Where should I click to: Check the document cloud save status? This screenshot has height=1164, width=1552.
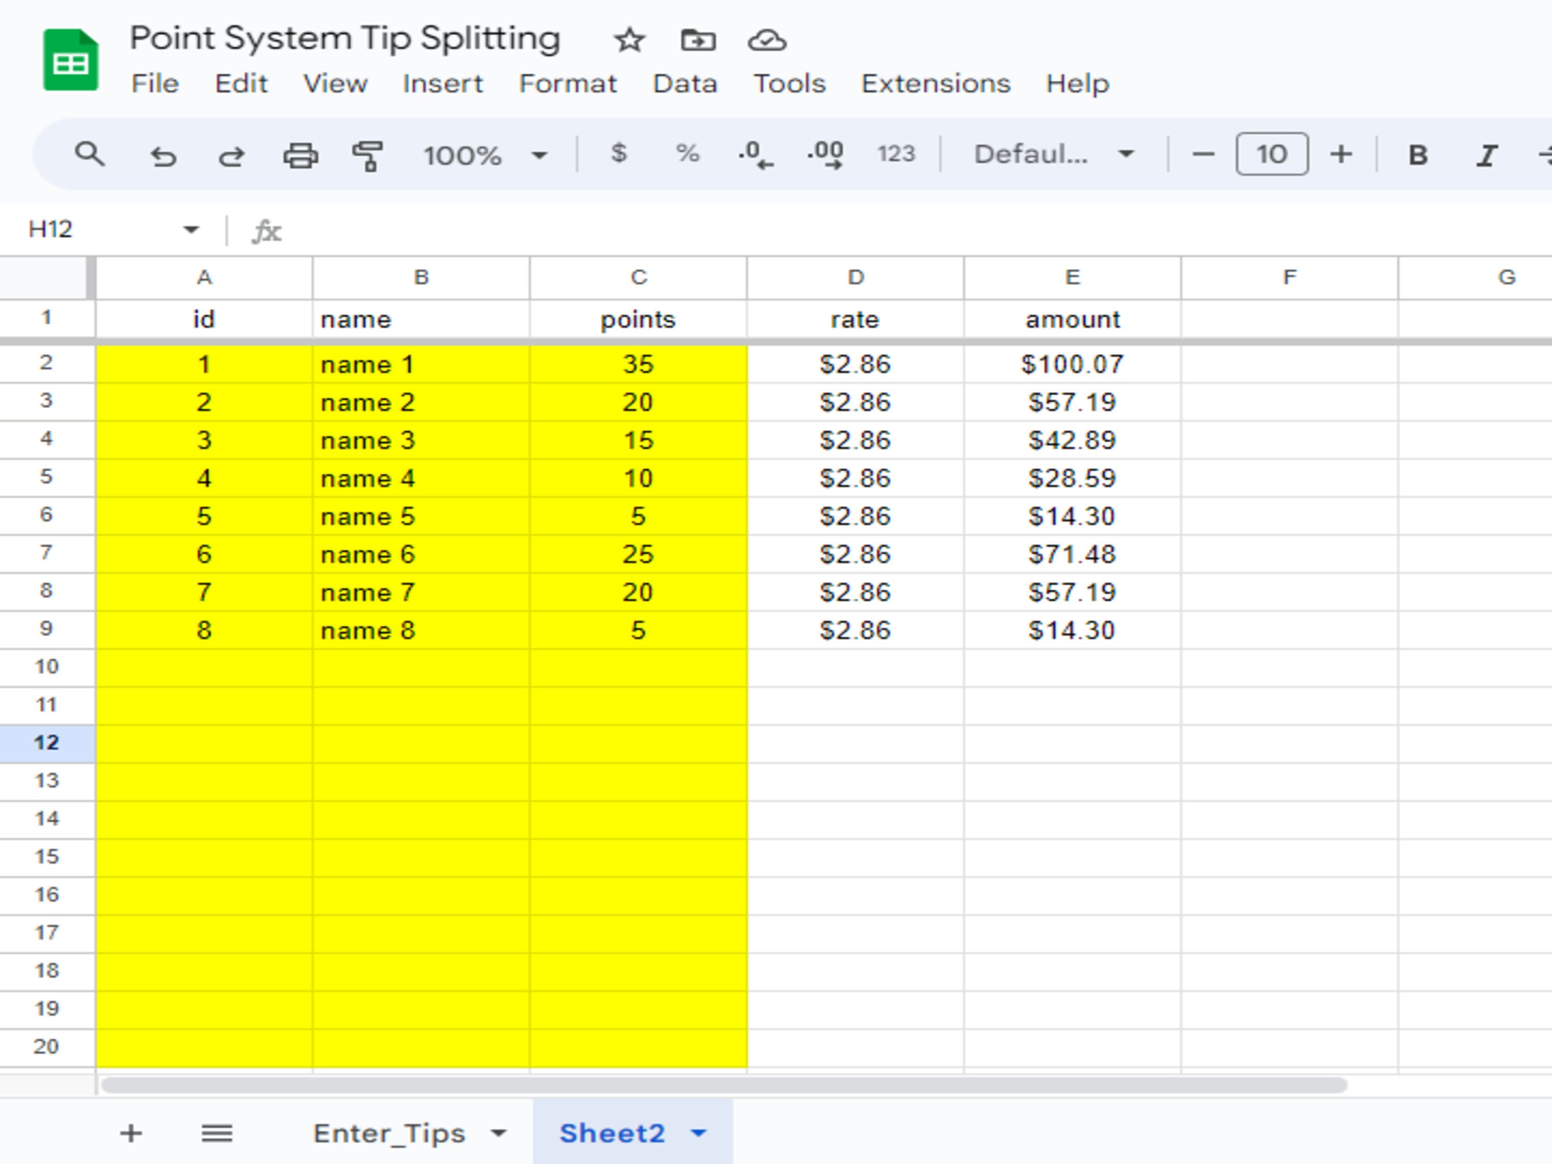point(767,40)
